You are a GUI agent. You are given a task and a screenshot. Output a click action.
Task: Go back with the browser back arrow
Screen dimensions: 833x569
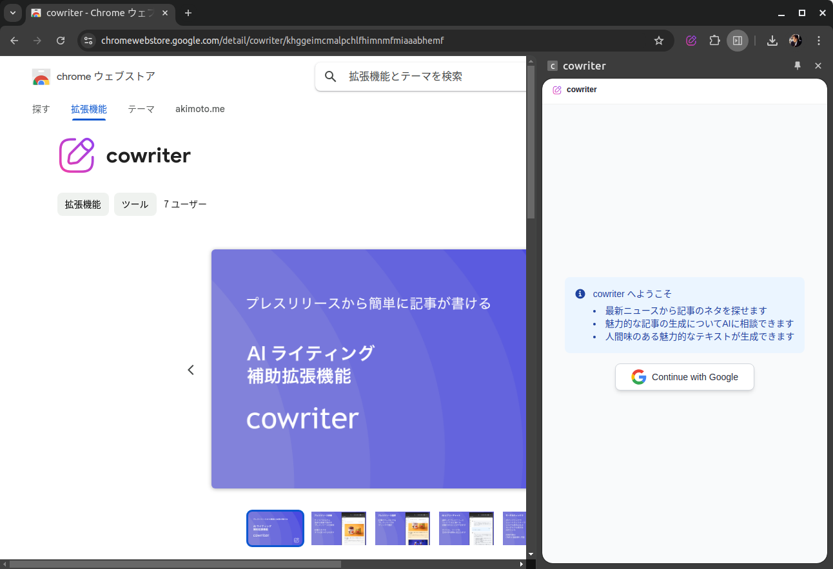[14, 41]
